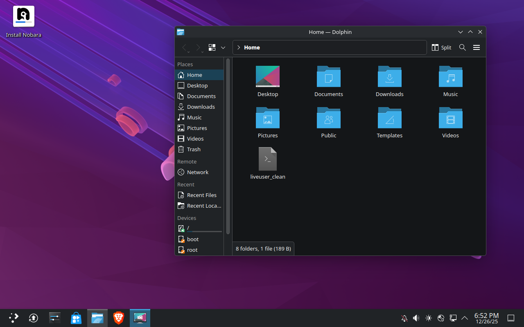Expand the hidden system tray arrow
524x327 pixels.
pyautogui.click(x=465, y=318)
